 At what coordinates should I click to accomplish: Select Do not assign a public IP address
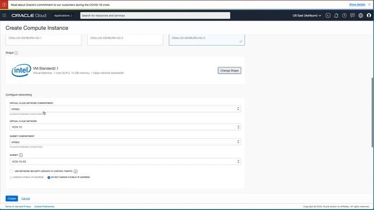pos(49,177)
